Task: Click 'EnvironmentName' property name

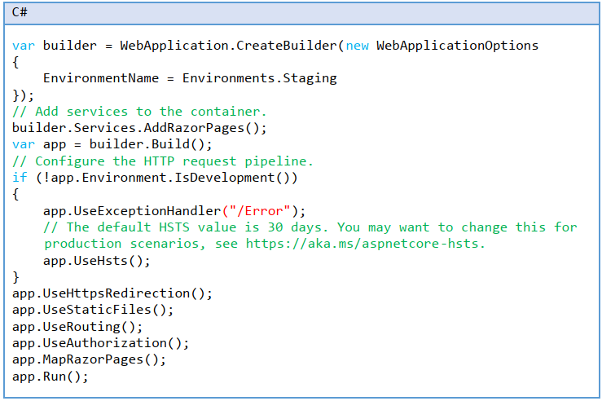Action: coord(101,78)
